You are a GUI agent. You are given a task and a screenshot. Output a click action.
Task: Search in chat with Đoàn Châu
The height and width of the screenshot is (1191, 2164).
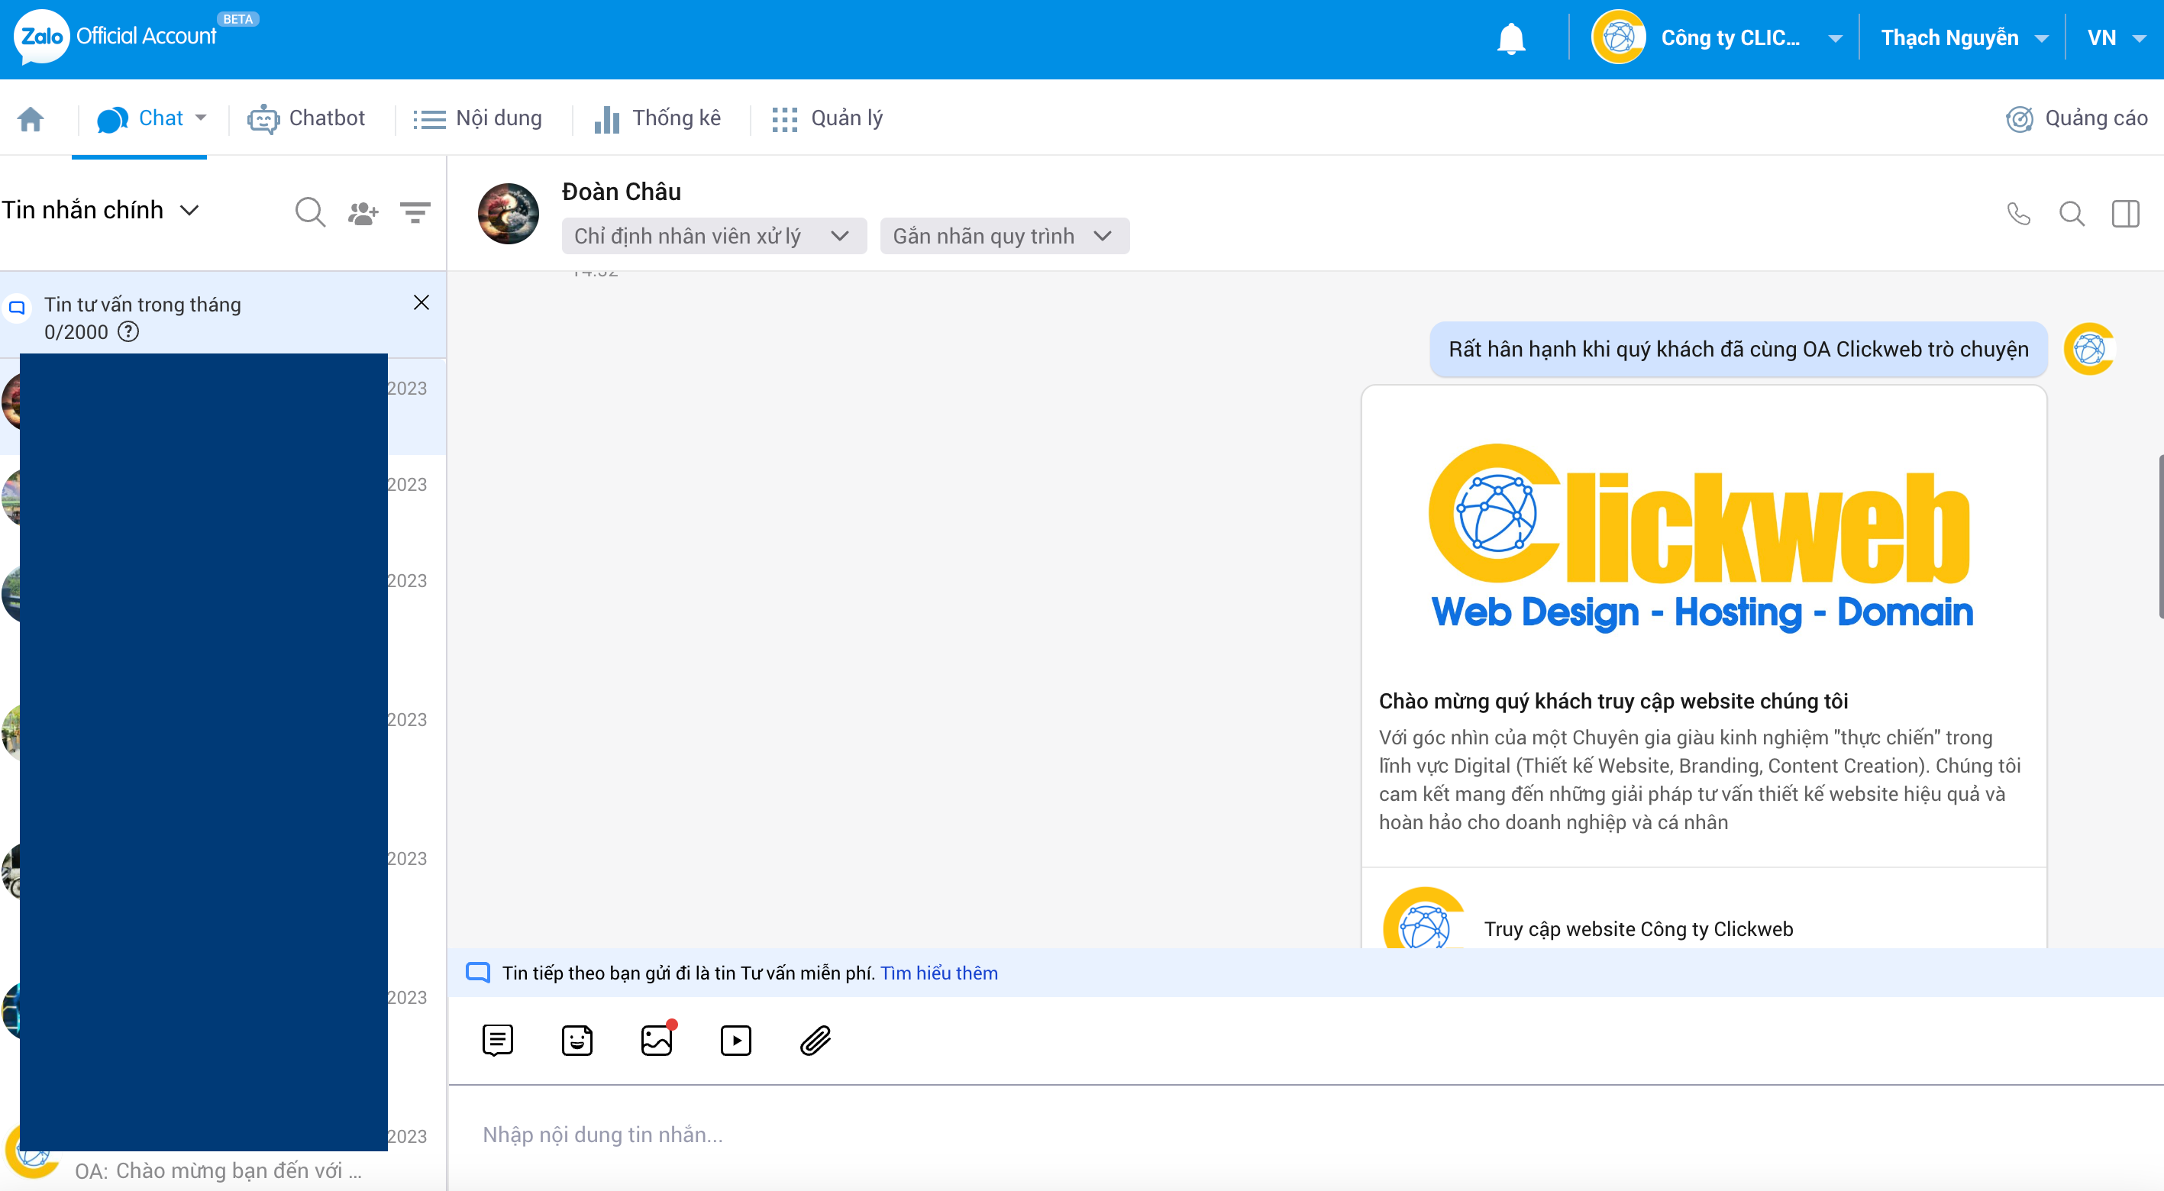[x=2072, y=215]
